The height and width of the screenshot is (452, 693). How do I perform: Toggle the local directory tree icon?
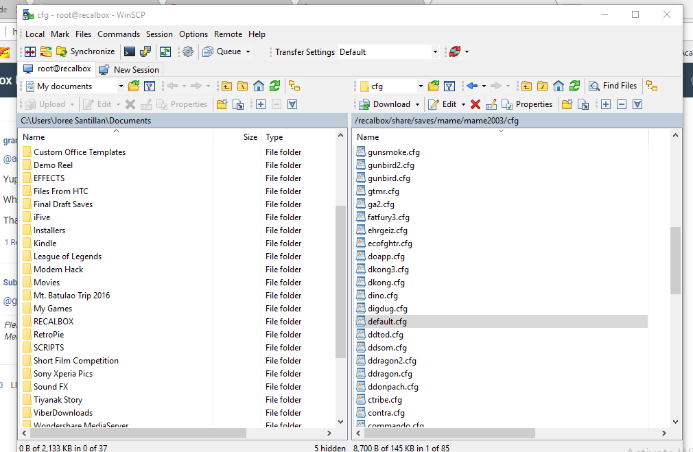pos(294,86)
